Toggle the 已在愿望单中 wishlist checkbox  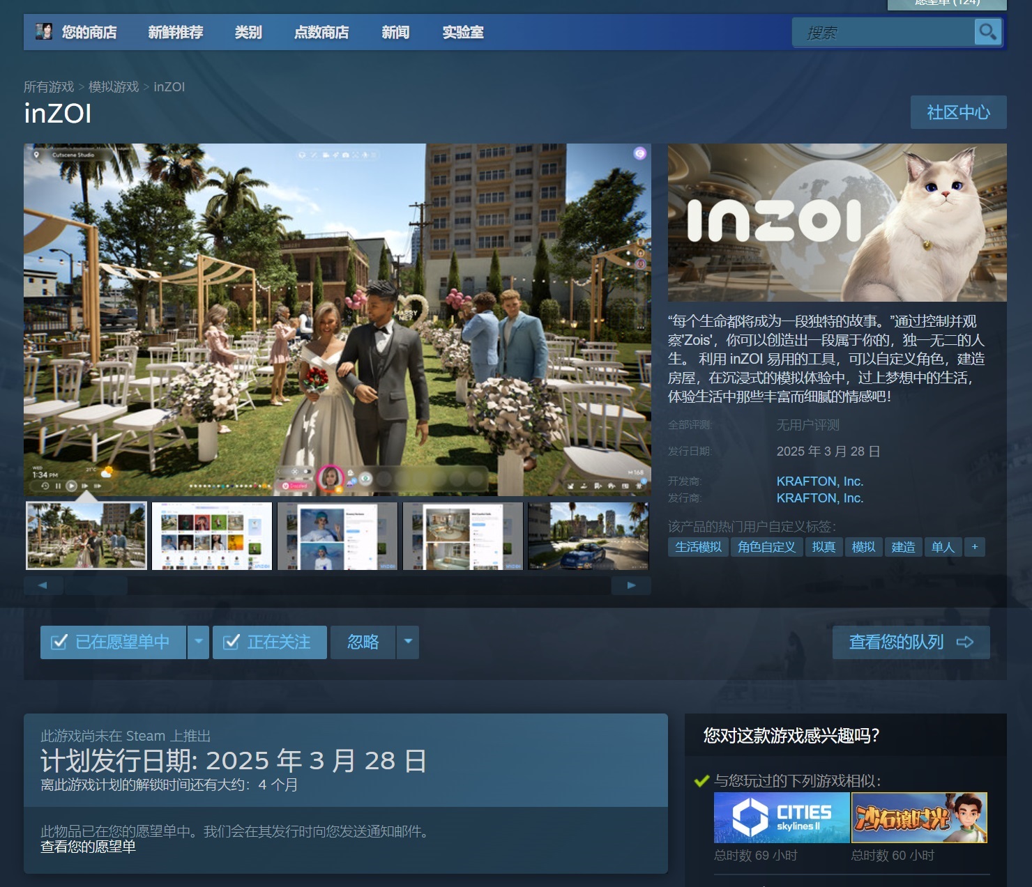pyautogui.click(x=59, y=642)
